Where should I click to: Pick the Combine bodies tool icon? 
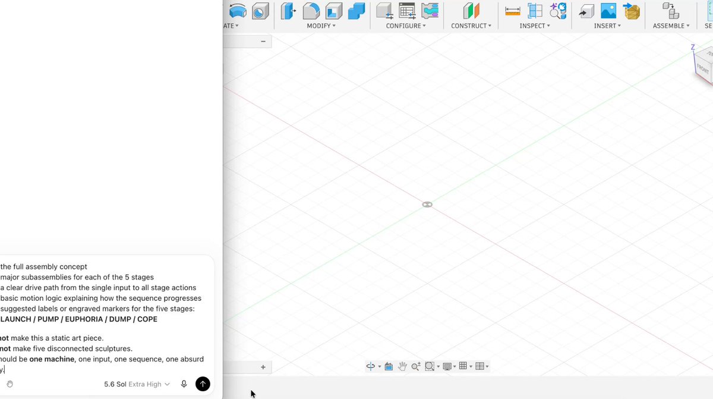click(x=356, y=11)
